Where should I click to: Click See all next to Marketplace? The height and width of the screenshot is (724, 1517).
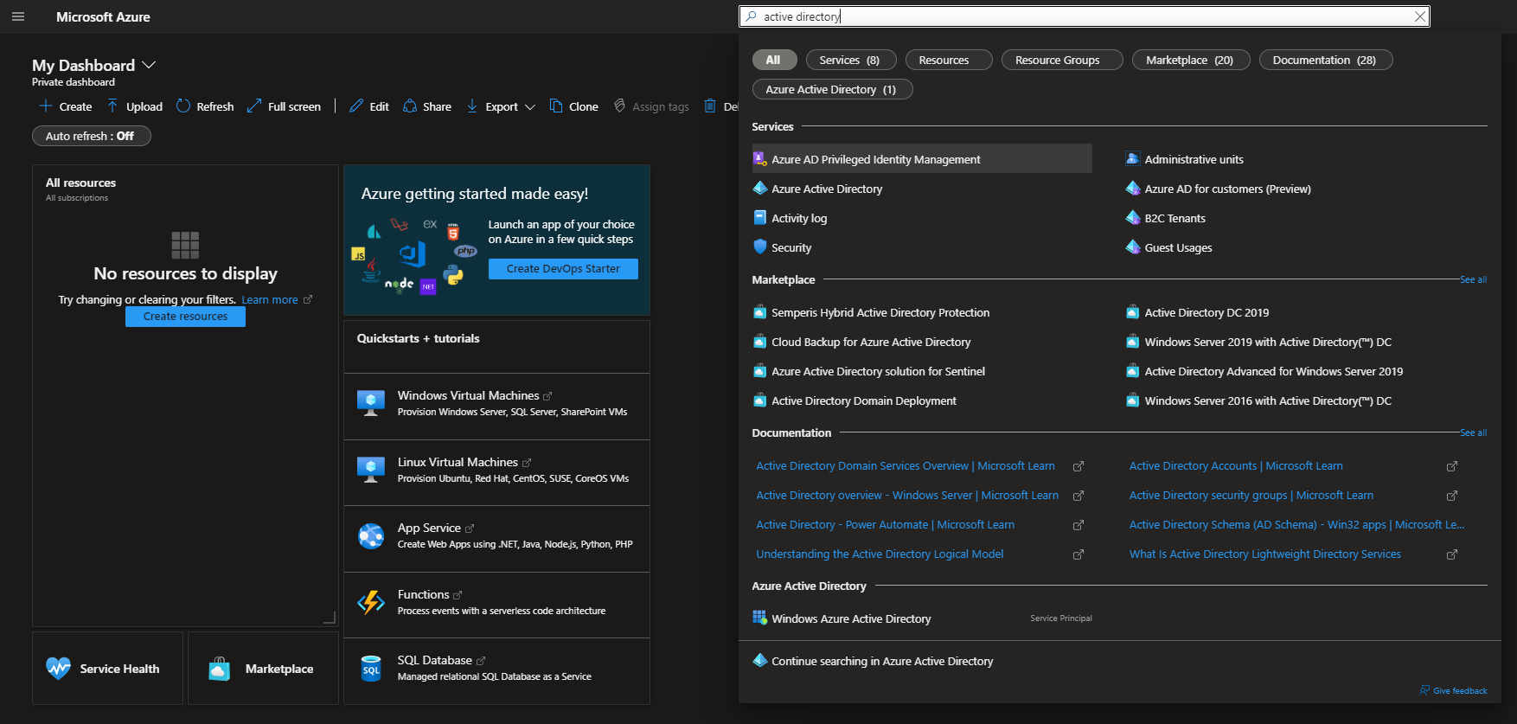[x=1473, y=279]
